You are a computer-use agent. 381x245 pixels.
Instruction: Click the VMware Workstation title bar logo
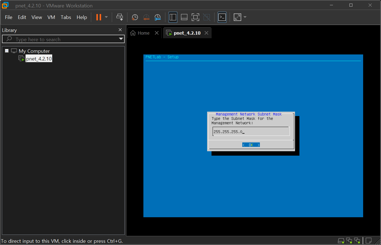5,5
